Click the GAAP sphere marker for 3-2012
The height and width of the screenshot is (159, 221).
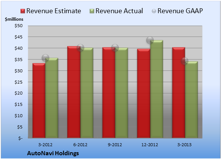click(45, 58)
